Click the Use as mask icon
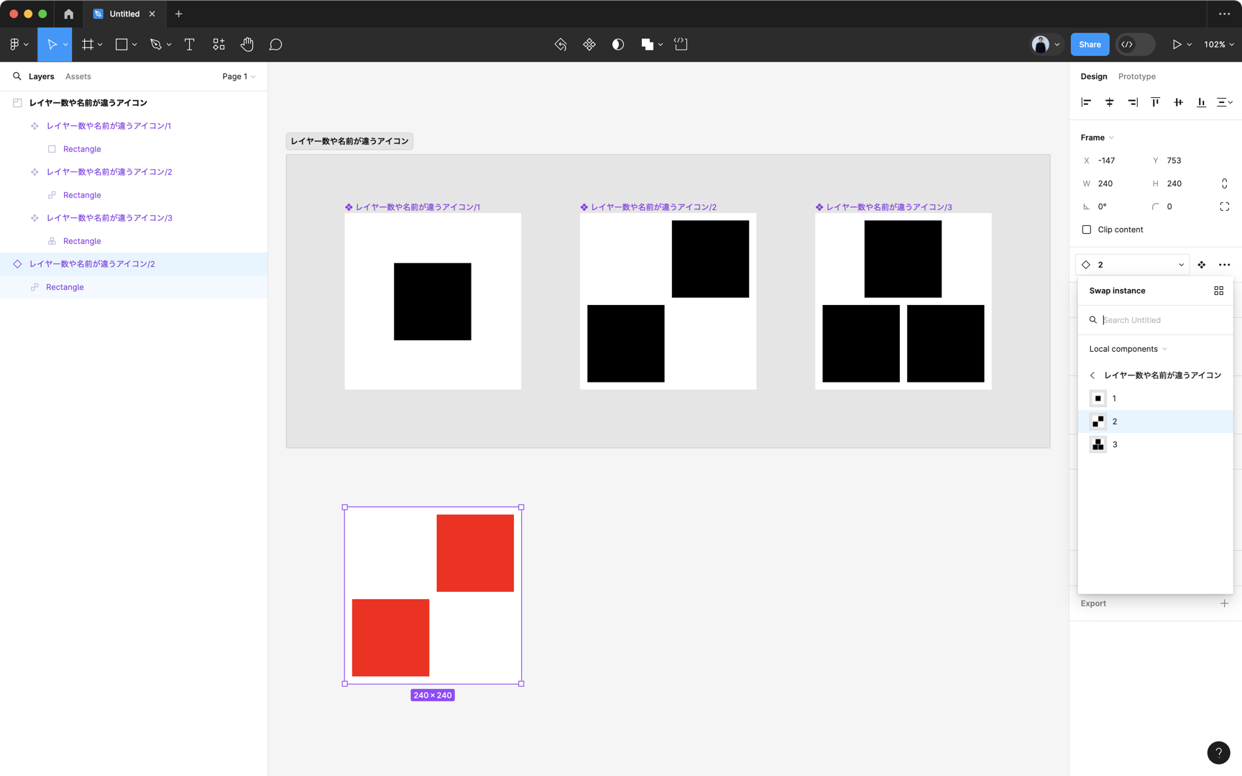This screenshot has height=776, width=1242. click(x=618, y=45)
